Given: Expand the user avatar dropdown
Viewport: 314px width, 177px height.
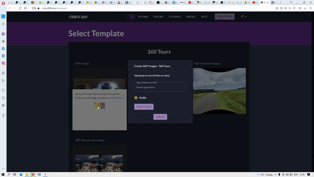Looking at the screenshot, I should coord(243,17).
